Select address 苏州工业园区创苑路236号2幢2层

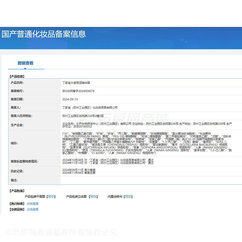tap(83, 116)
